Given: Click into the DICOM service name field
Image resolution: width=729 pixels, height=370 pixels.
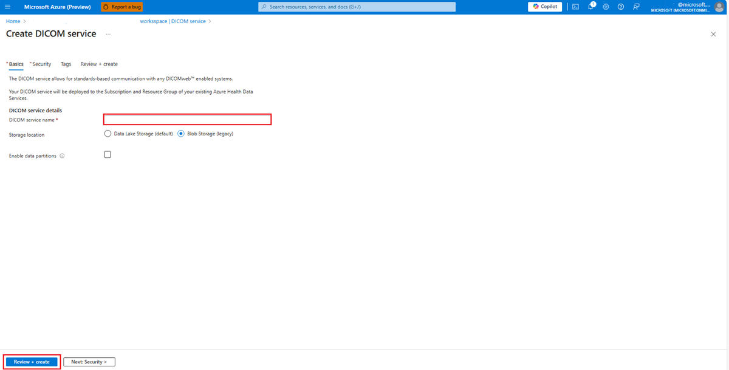Looking at the screenshot, I should 187,119.
